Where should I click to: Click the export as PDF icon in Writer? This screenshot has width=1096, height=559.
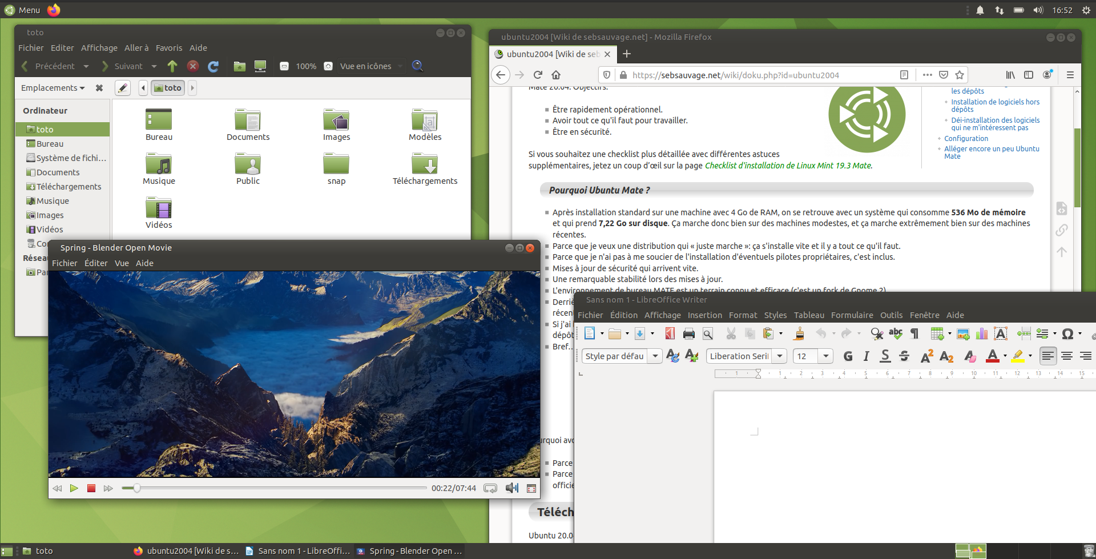point(670,334)
